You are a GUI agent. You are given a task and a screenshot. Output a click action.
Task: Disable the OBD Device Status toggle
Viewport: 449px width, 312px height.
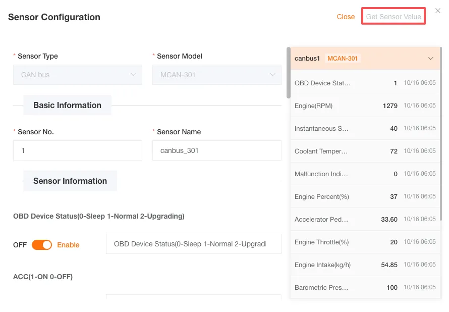(42, 245)
